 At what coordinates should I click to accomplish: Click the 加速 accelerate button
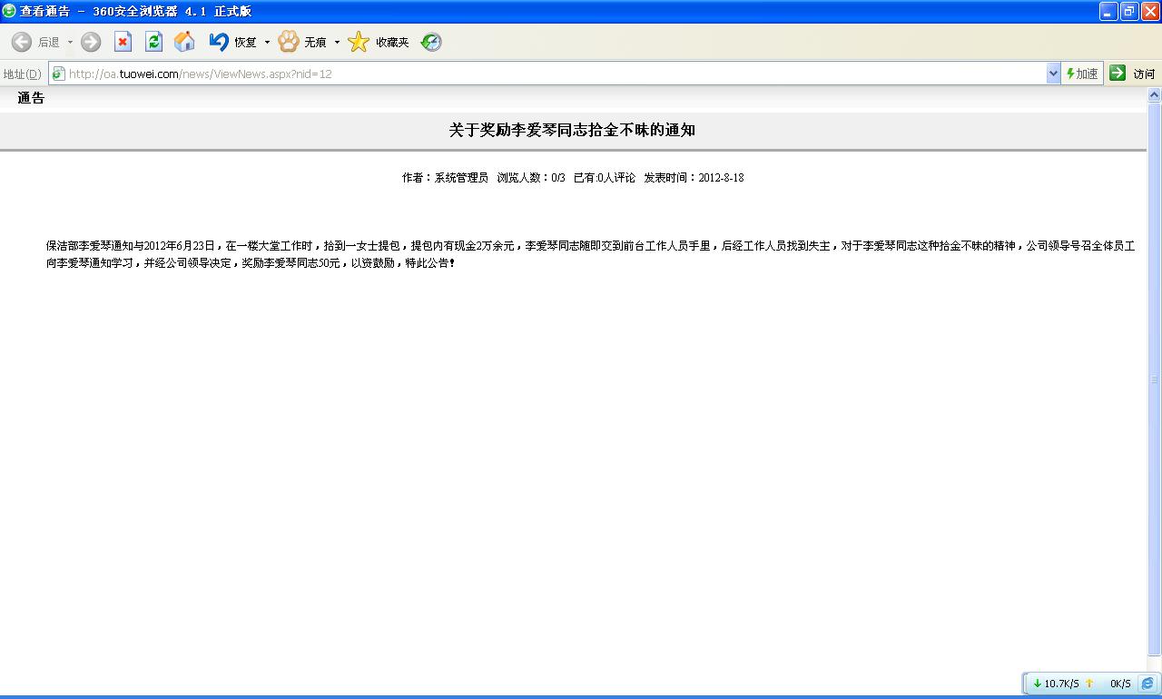tap(1082, 74)
